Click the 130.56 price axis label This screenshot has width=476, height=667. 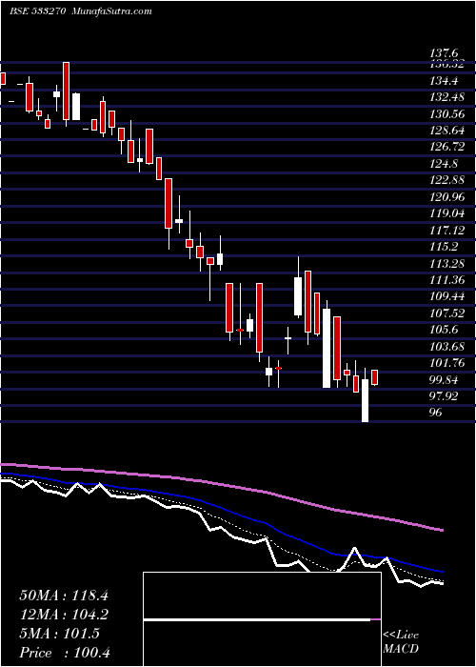click(x=447, y=113)
